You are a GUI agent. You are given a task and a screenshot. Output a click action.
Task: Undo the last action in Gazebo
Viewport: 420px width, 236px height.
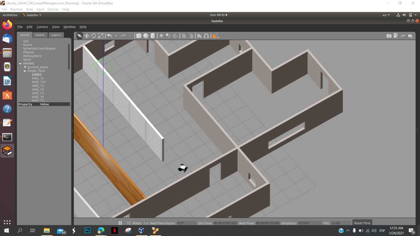pyautogui.click(x=109, y=36)
